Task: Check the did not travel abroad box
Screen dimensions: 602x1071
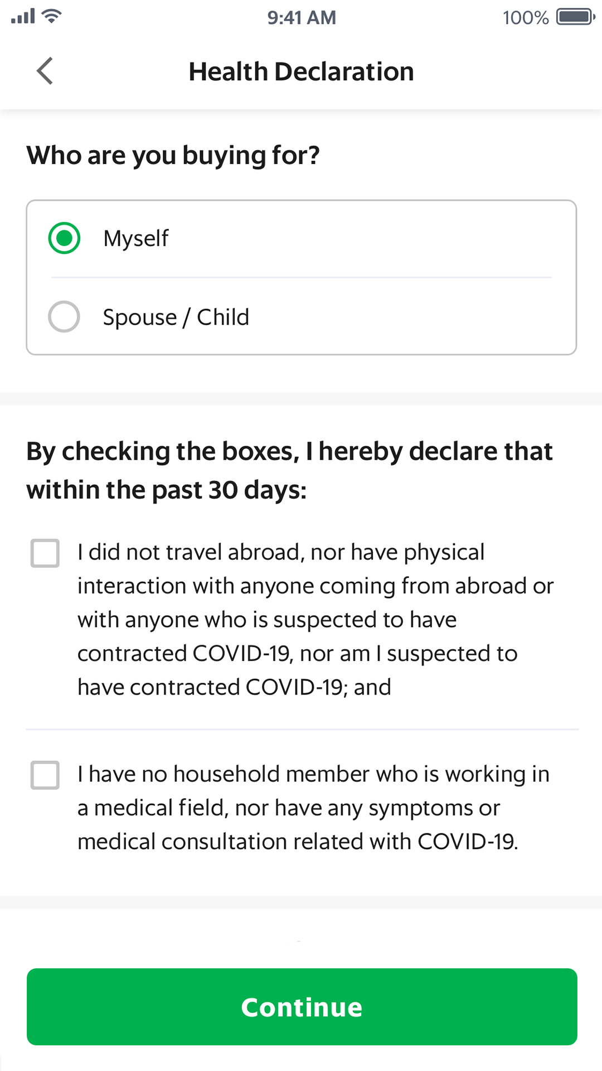Action: tap(45, 553)
